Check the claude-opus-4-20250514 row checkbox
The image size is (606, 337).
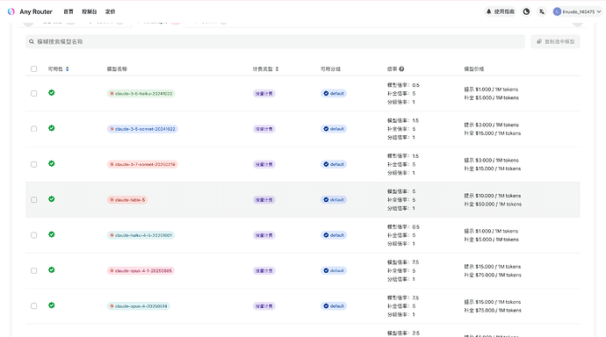click(x=34, y=305)
